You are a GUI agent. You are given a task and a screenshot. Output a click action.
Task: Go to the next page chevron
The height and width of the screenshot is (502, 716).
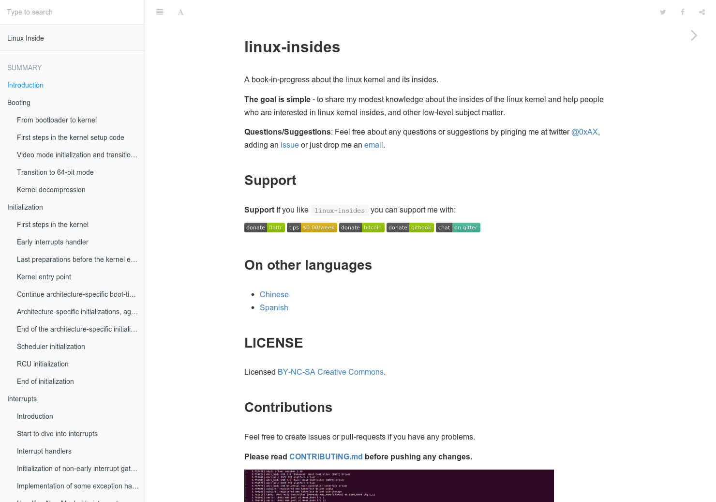694,35
